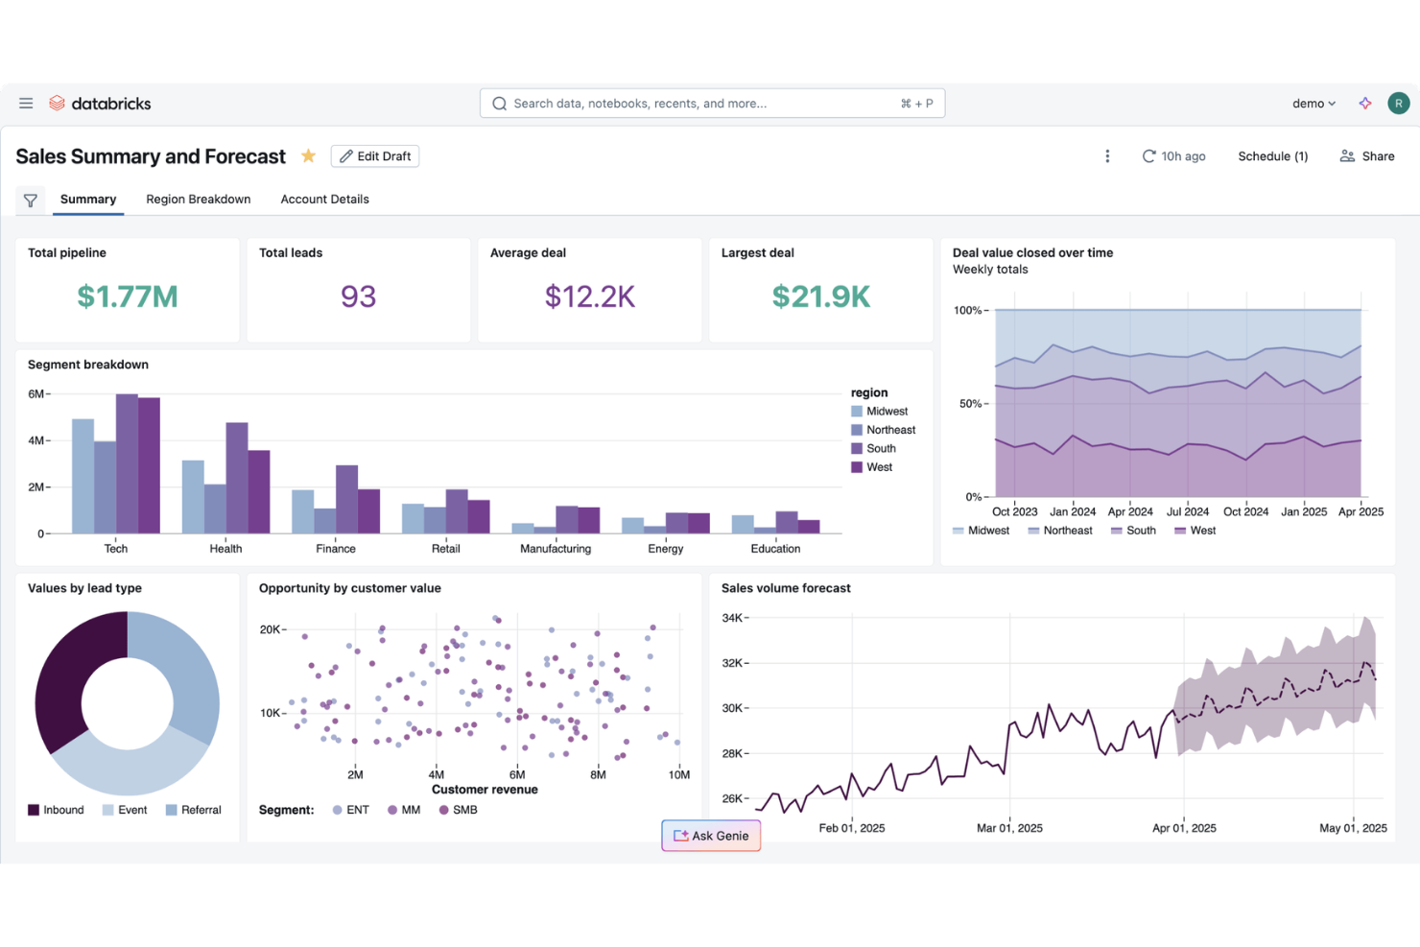Click the search bar
This screenshot has width=1420, height=947.
click(x=712, y=103)
